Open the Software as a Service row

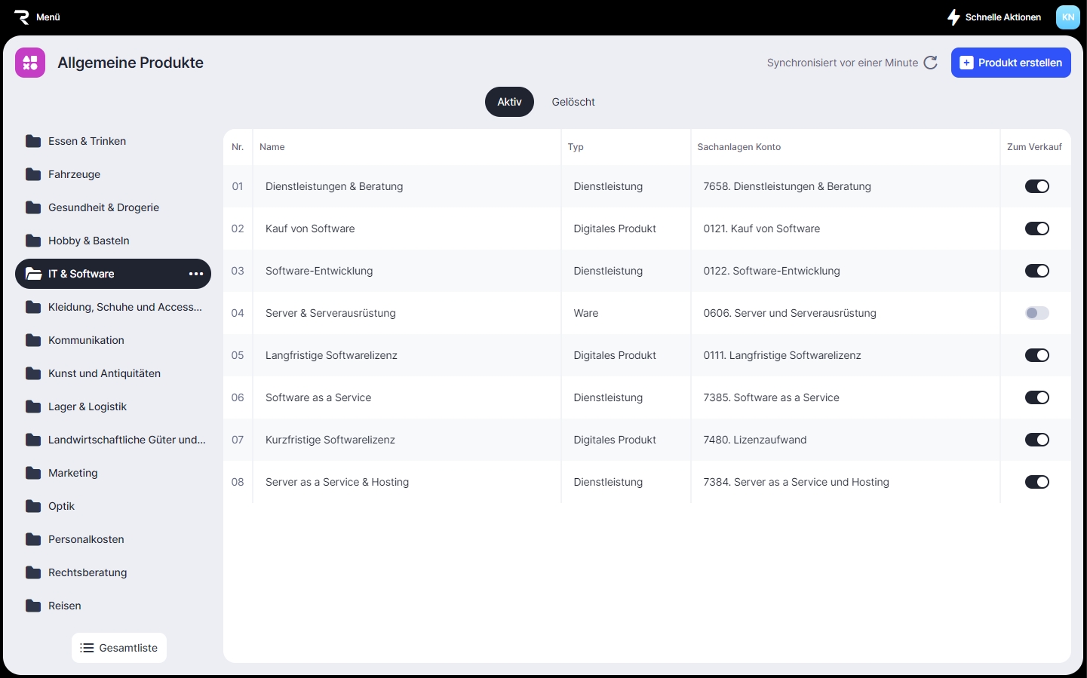[x=318, y=397]
